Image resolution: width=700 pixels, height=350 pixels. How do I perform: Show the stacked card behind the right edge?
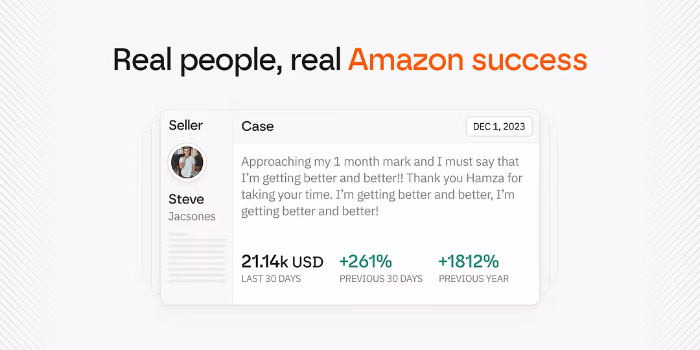tap(548, 207)
